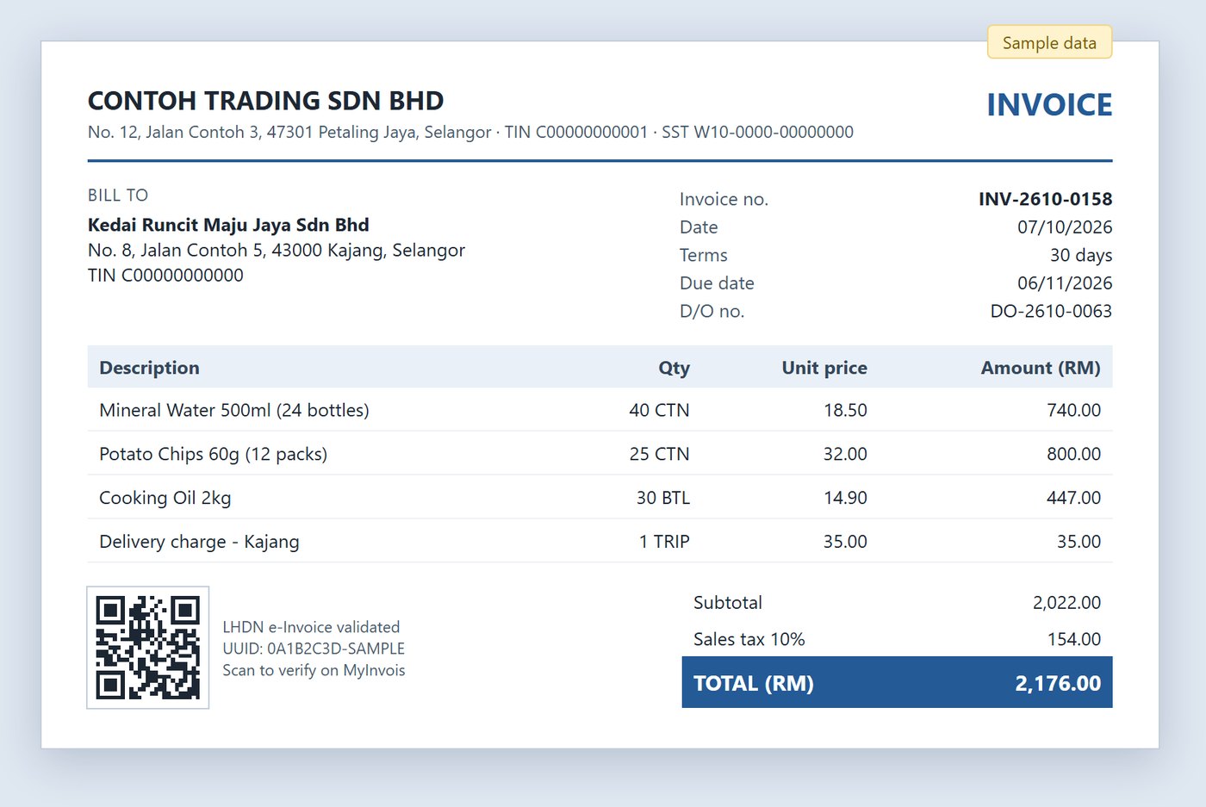Select Mineral Water 500ml (24 bottles) row
This screenshot has height=807, width=1206.
pos(600,410)
